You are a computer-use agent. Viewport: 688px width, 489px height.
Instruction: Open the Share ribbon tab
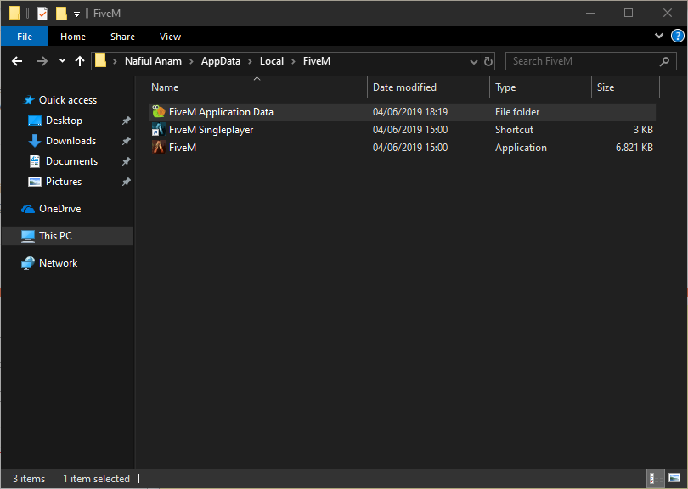pyautogui.click(x=122, y=37)
